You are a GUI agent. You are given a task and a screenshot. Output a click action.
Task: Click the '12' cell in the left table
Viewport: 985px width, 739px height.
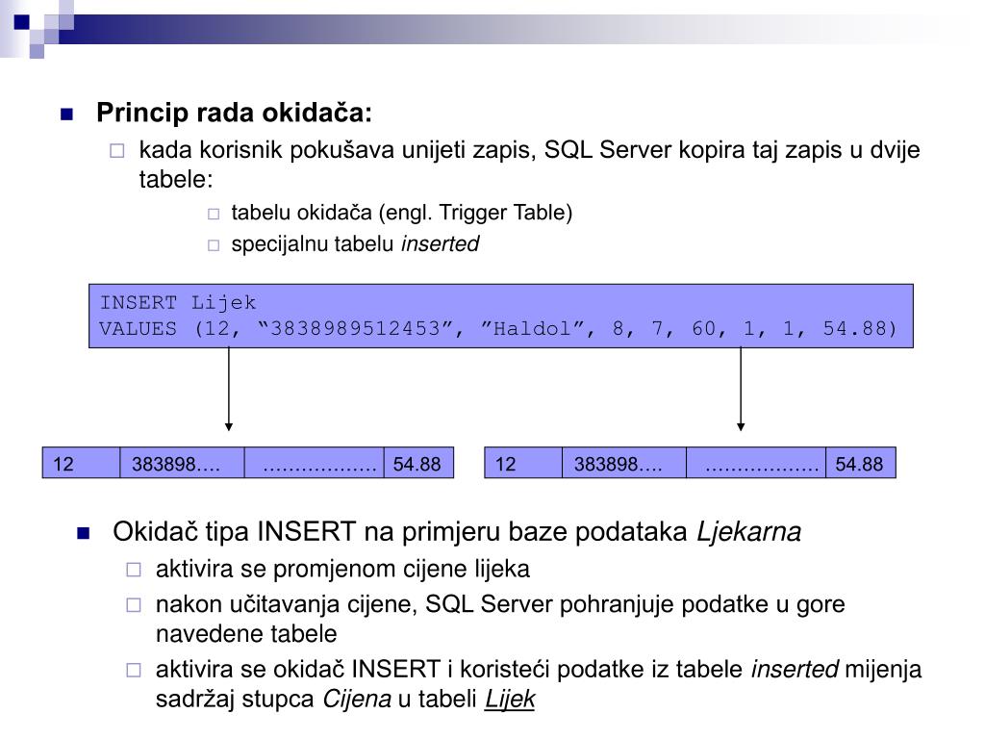(x=81, y=463)
